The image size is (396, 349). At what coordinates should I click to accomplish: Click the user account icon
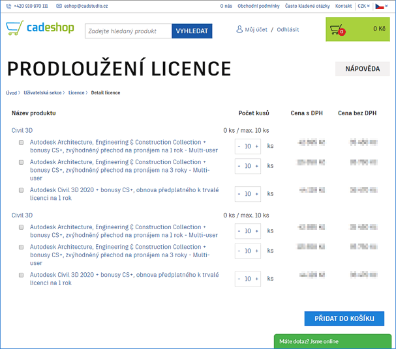239,30
